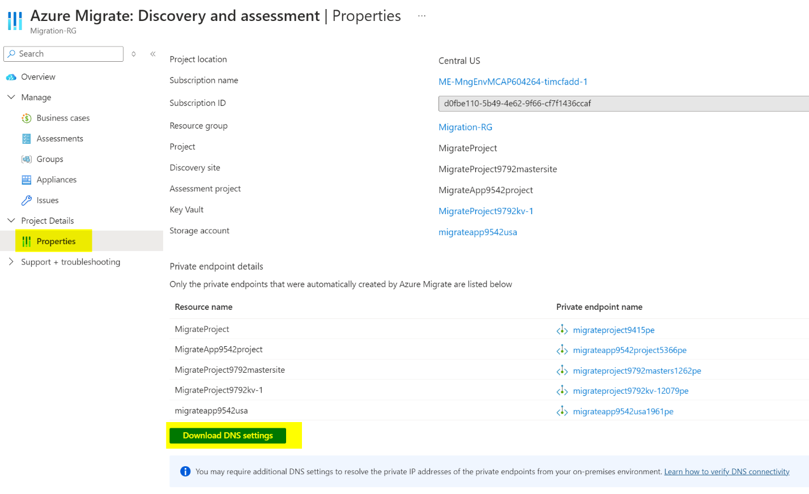Open endpoint link migrateproject9792masters1262pe
Image resolution: width=809 pixels, height=494 pixels.
coord(637,371)
